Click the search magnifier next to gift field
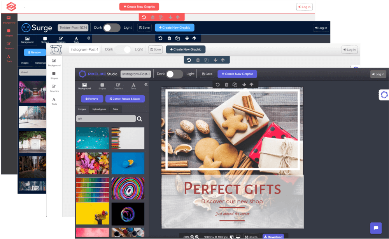 (140, 119)
